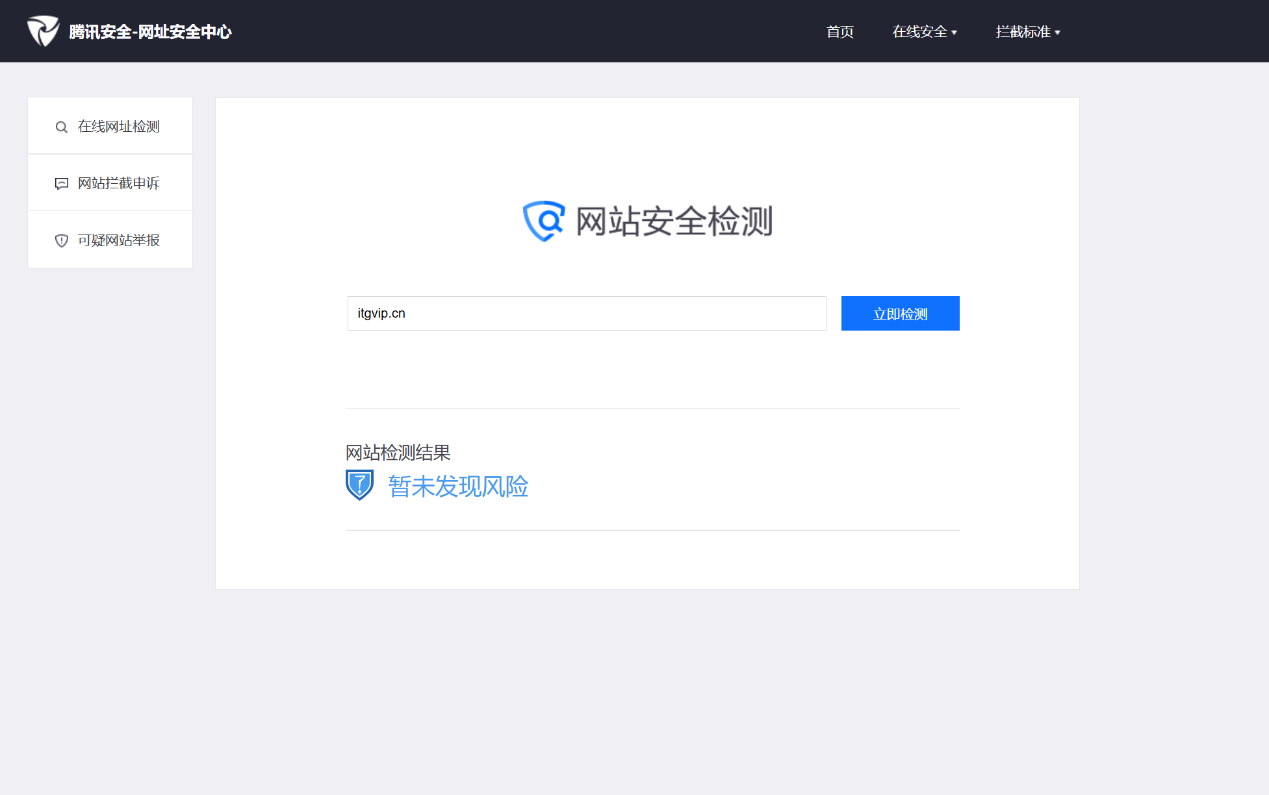Click the 网站安全检测 heading
Image resolution: width=1269 pixels, height=795 pixels.
pyautogui.click(x=674, y=221)
